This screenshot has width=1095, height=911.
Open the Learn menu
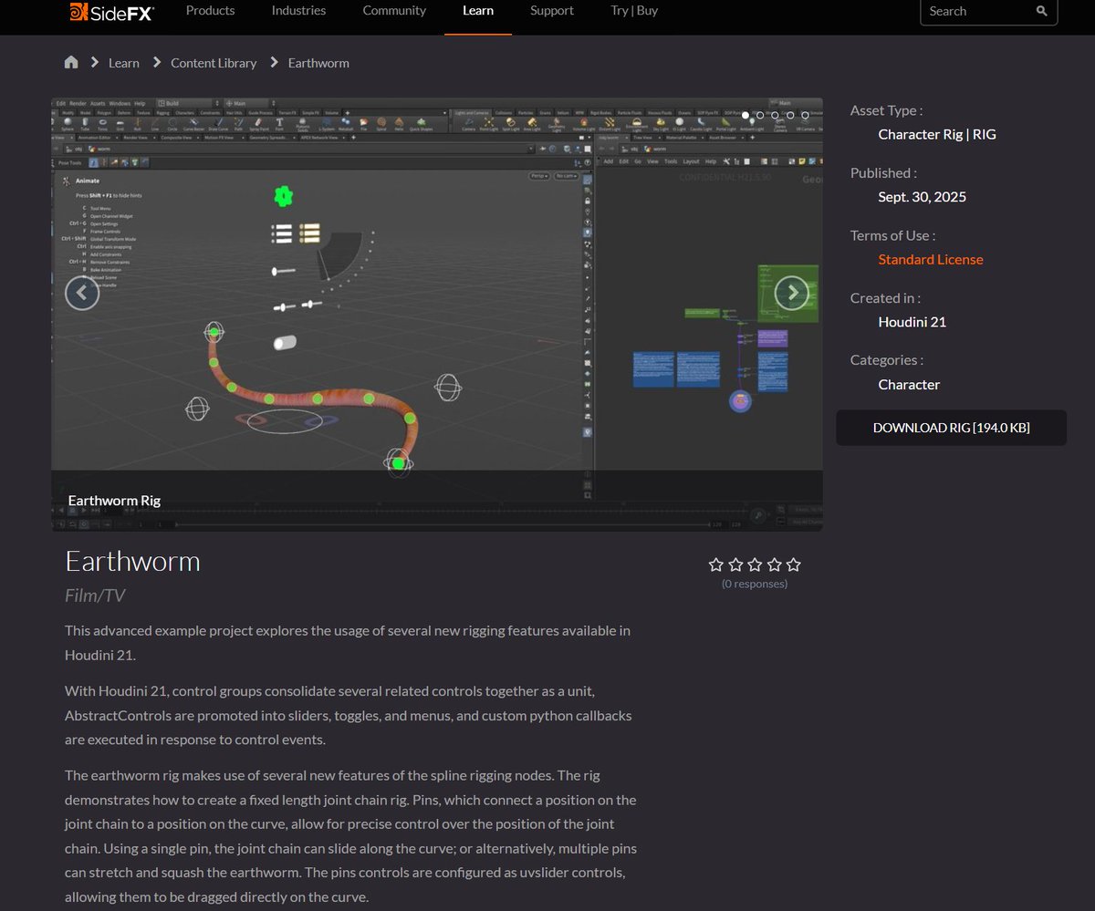tap(478, 11)
